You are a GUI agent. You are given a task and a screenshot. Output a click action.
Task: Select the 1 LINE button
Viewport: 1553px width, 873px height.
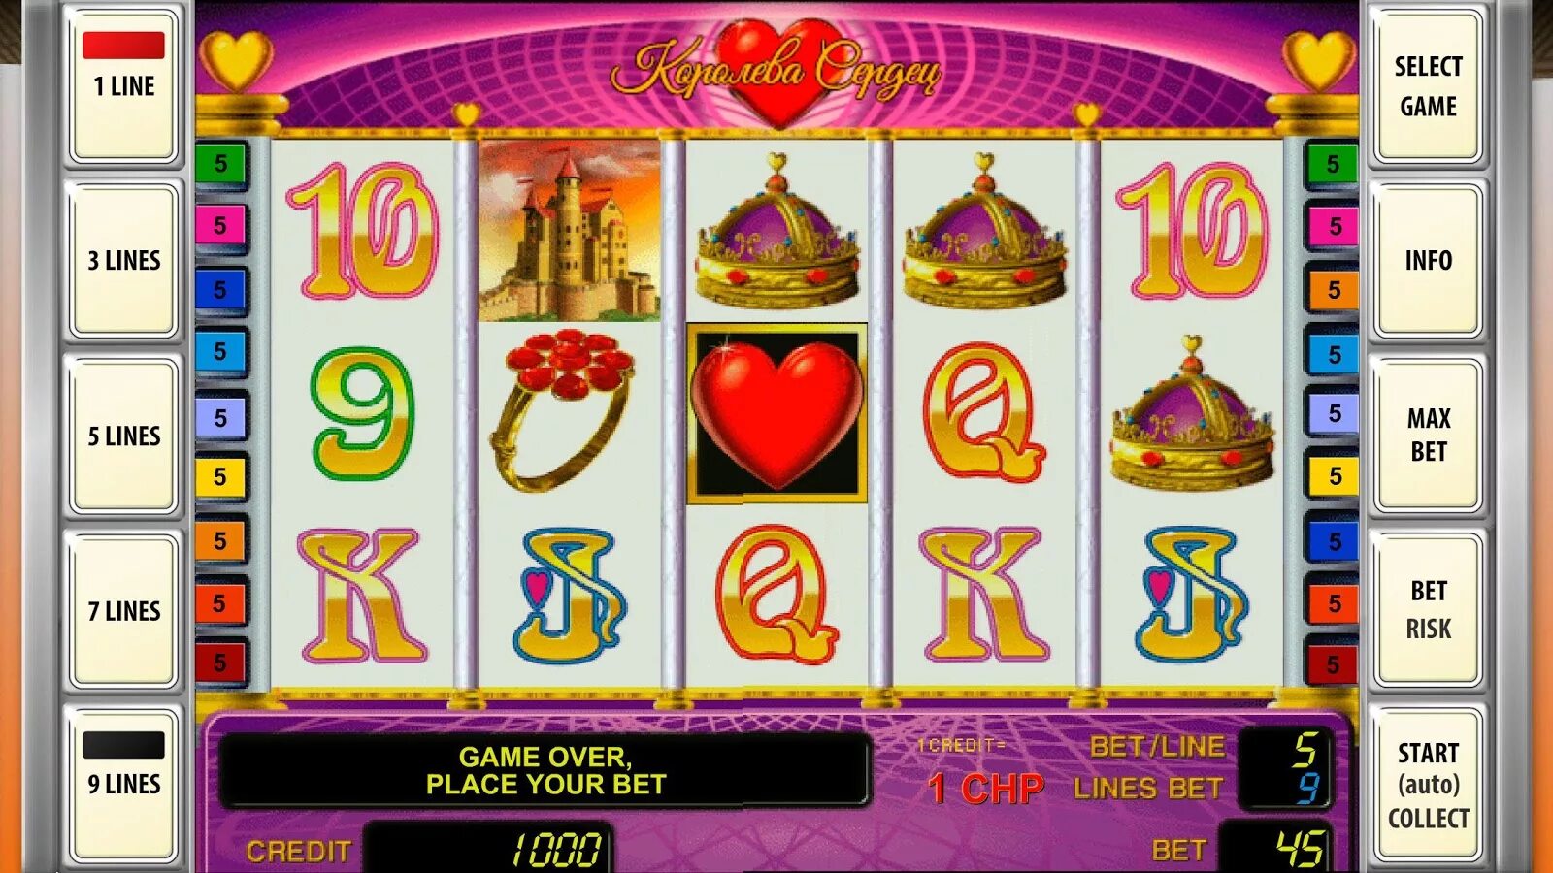[x=124, y=84]
